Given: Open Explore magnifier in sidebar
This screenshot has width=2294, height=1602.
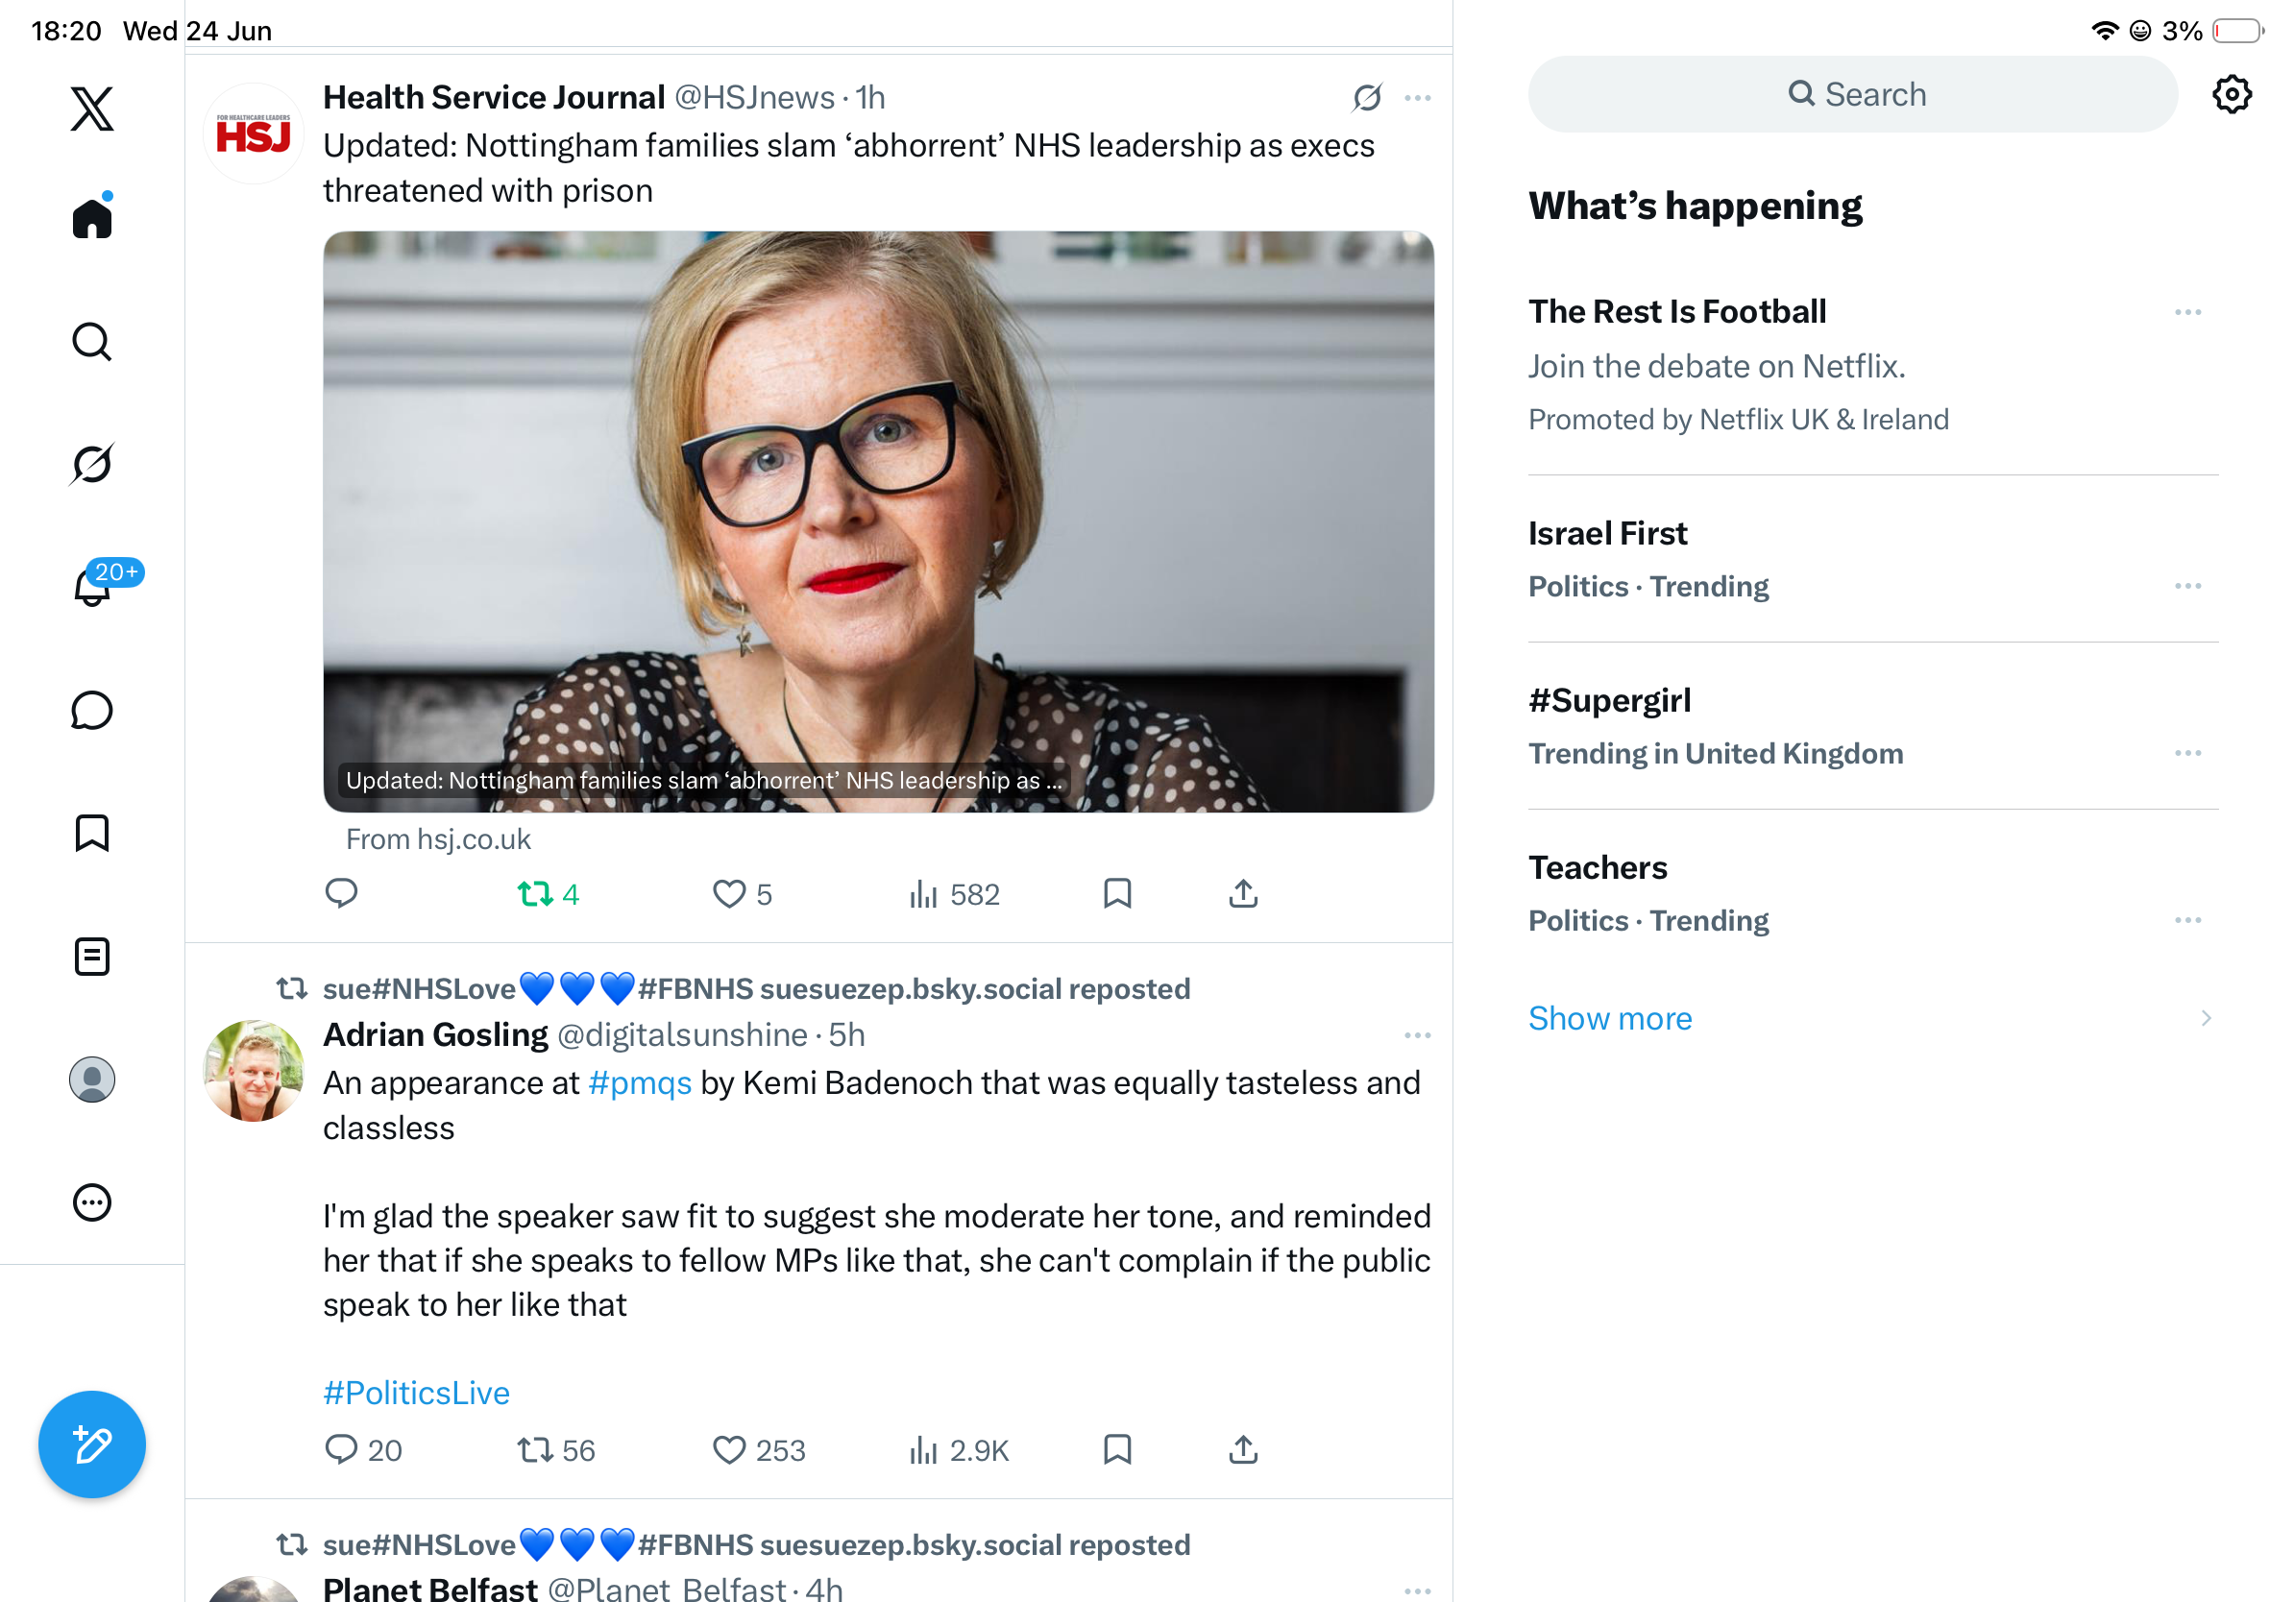Looking at the screenshot, I should [x=92, y=342].
